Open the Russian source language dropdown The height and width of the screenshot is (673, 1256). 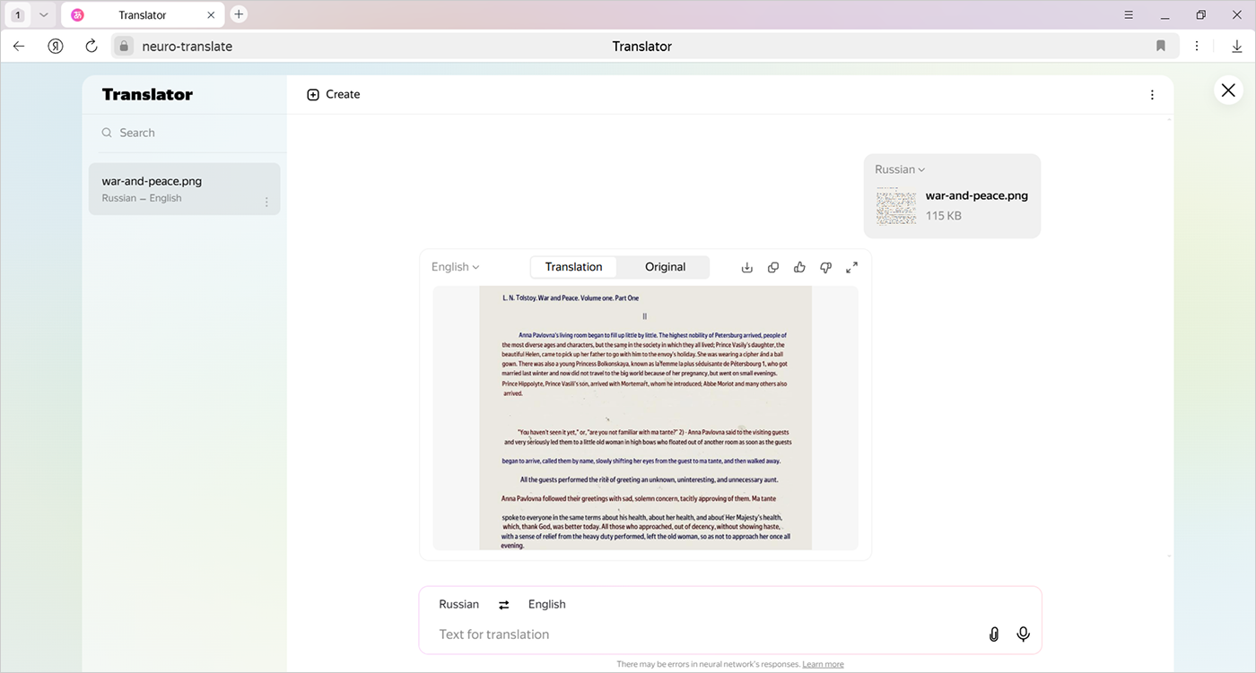point(900,169)
